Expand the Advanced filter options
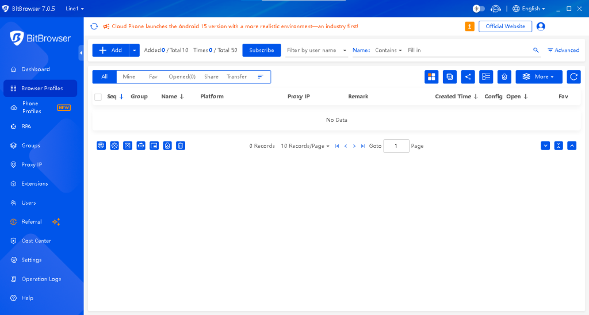Viewport: 589px width, 315px height. pos(563,51)
